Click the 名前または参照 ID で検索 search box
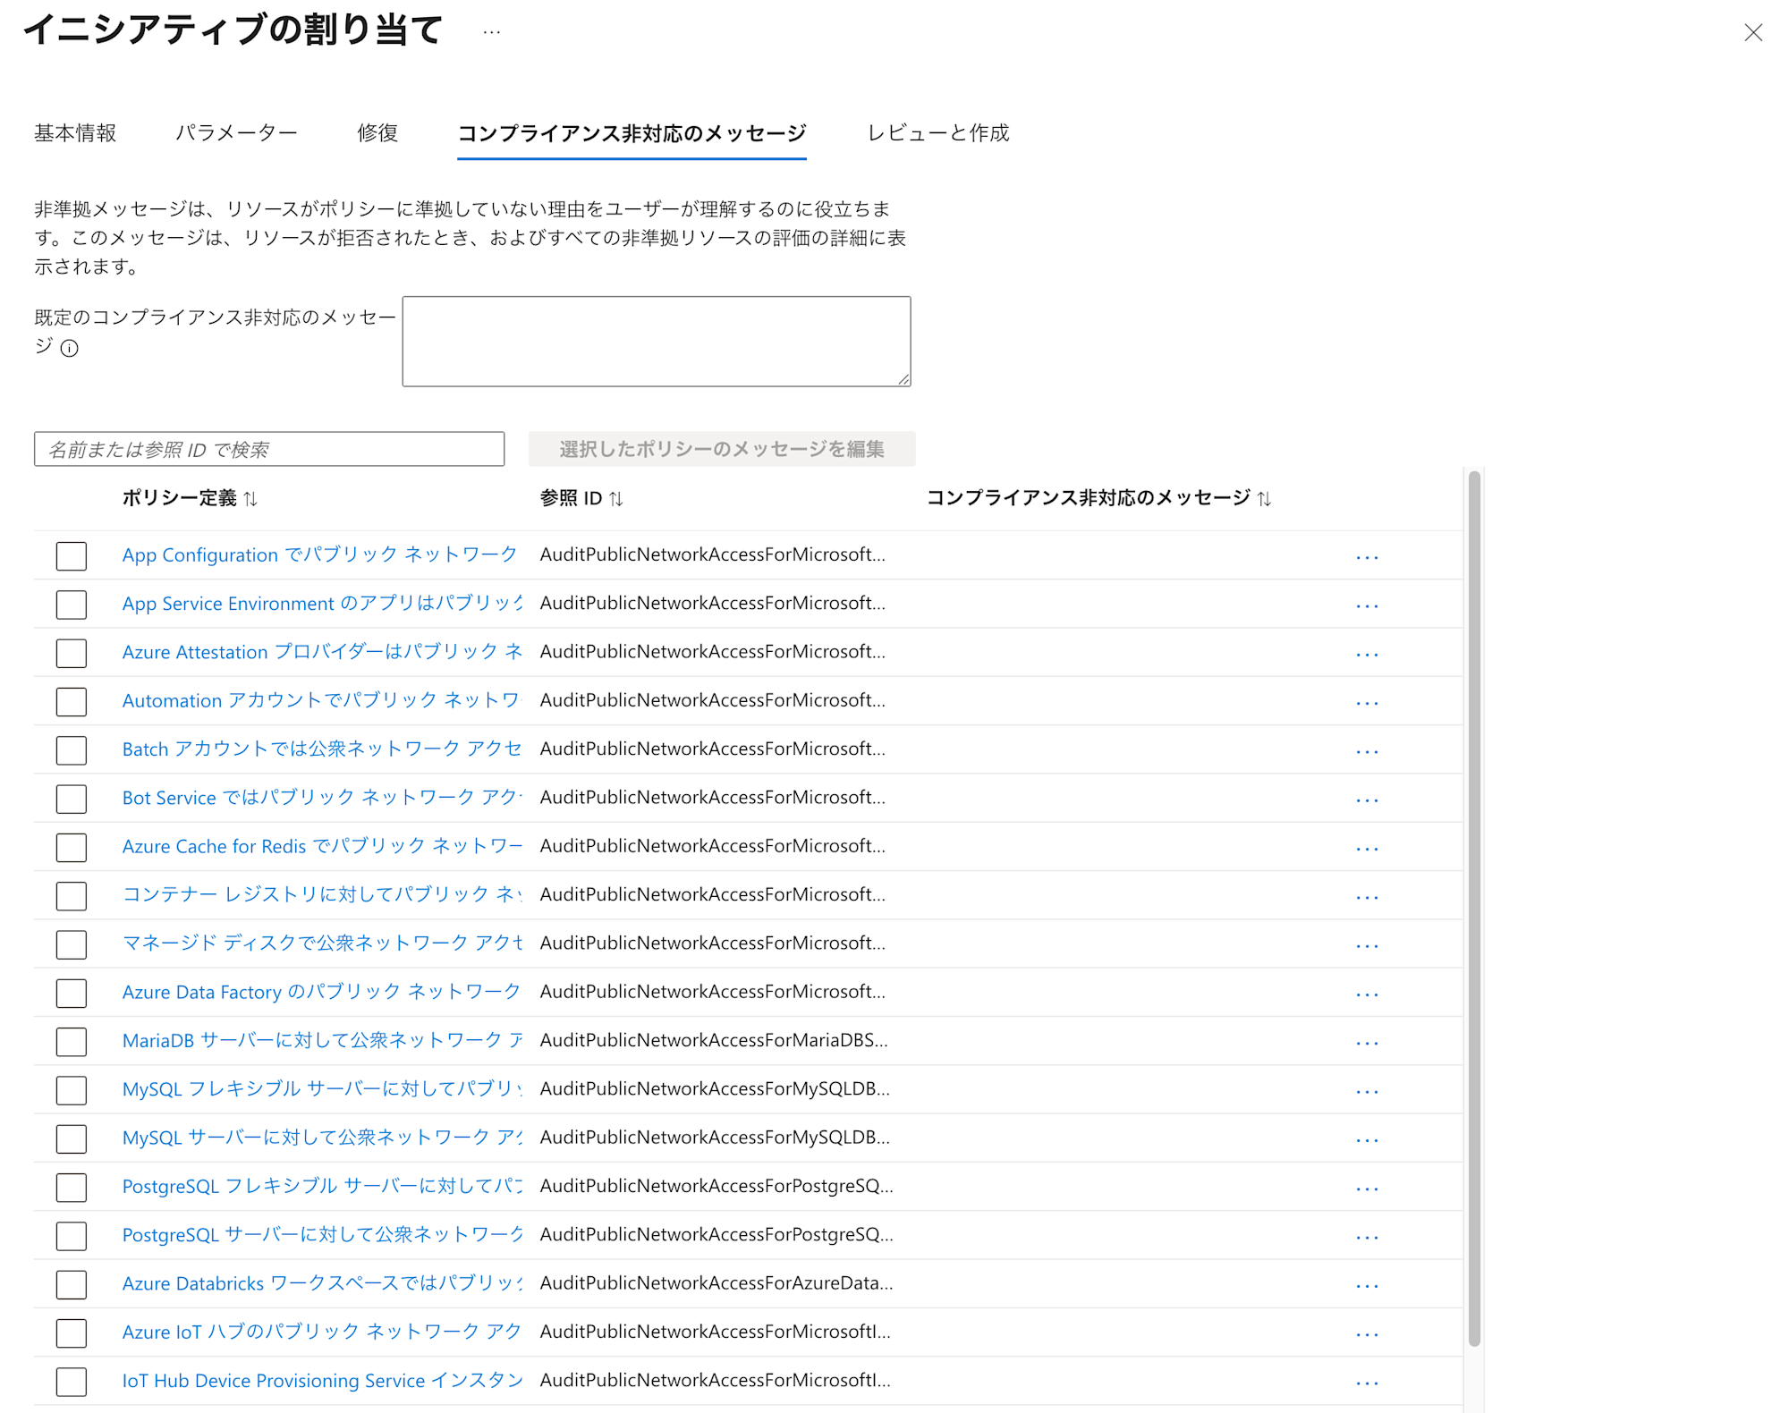Image resolution: width=1789 pixels, height=1413 pixels. coord(269,449)
